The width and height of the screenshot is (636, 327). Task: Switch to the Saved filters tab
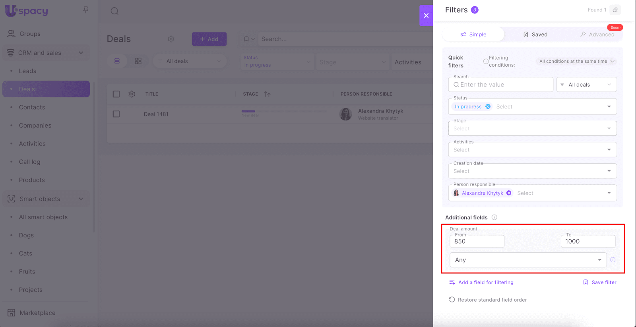coord(535,35)
